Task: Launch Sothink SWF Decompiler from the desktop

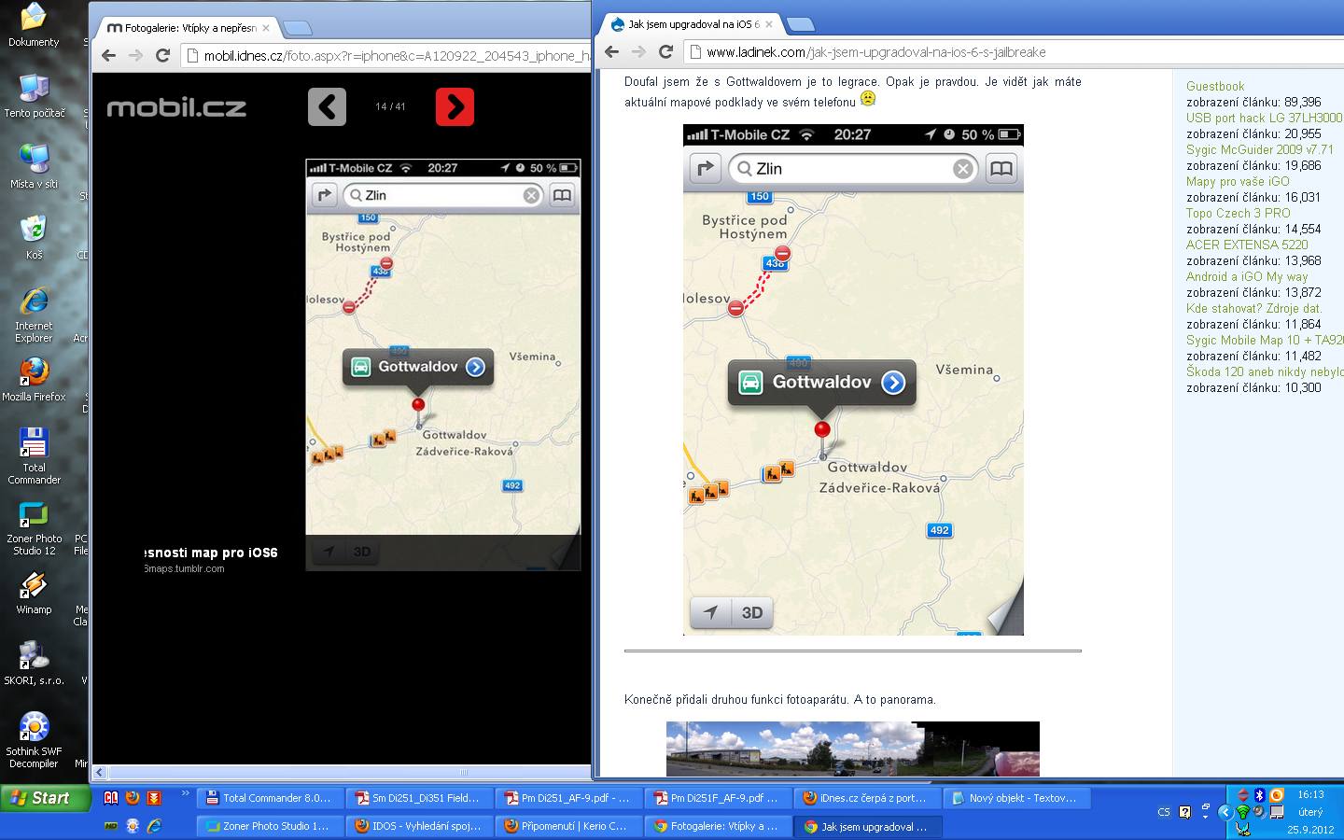Action: pos(34,740)
